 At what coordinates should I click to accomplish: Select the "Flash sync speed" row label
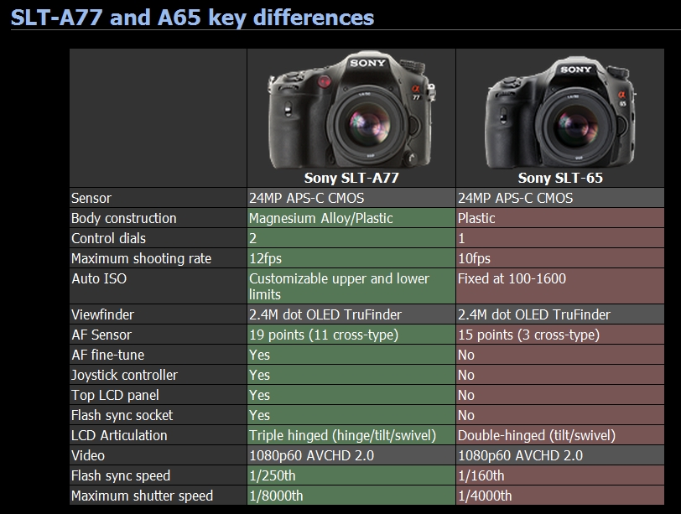click(121, 475)
